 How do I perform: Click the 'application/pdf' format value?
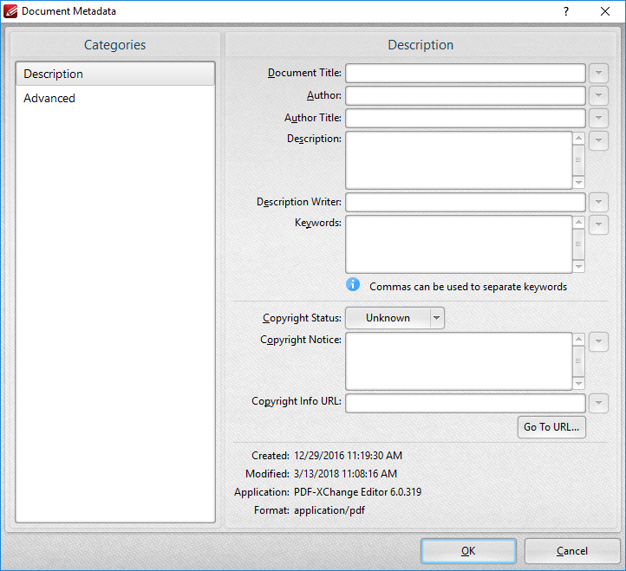[329, 510]
